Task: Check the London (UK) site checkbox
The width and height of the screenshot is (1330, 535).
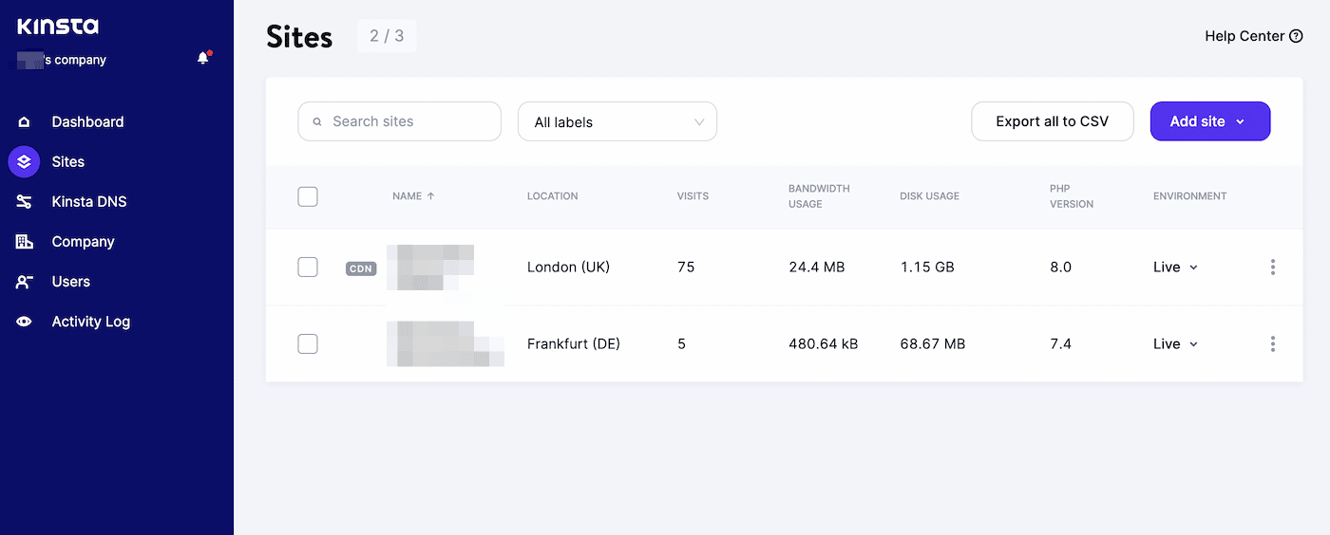Action: pyautogui.click(x=308, y=267)
